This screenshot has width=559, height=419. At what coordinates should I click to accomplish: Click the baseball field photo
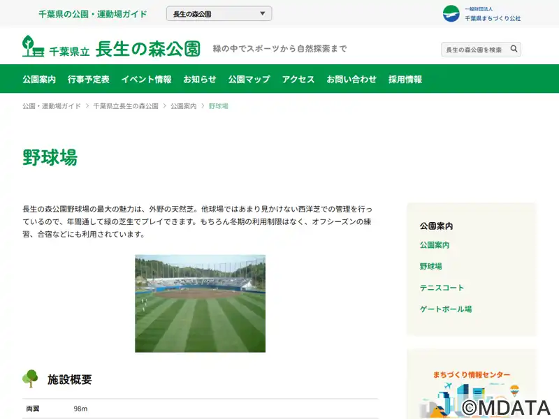(200, 303)
